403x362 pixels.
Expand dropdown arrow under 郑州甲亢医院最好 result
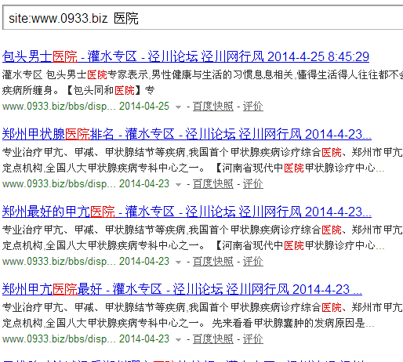[x=178, y=340]
